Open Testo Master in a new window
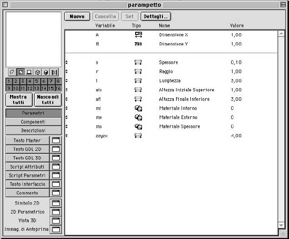 tap(56, 140)
